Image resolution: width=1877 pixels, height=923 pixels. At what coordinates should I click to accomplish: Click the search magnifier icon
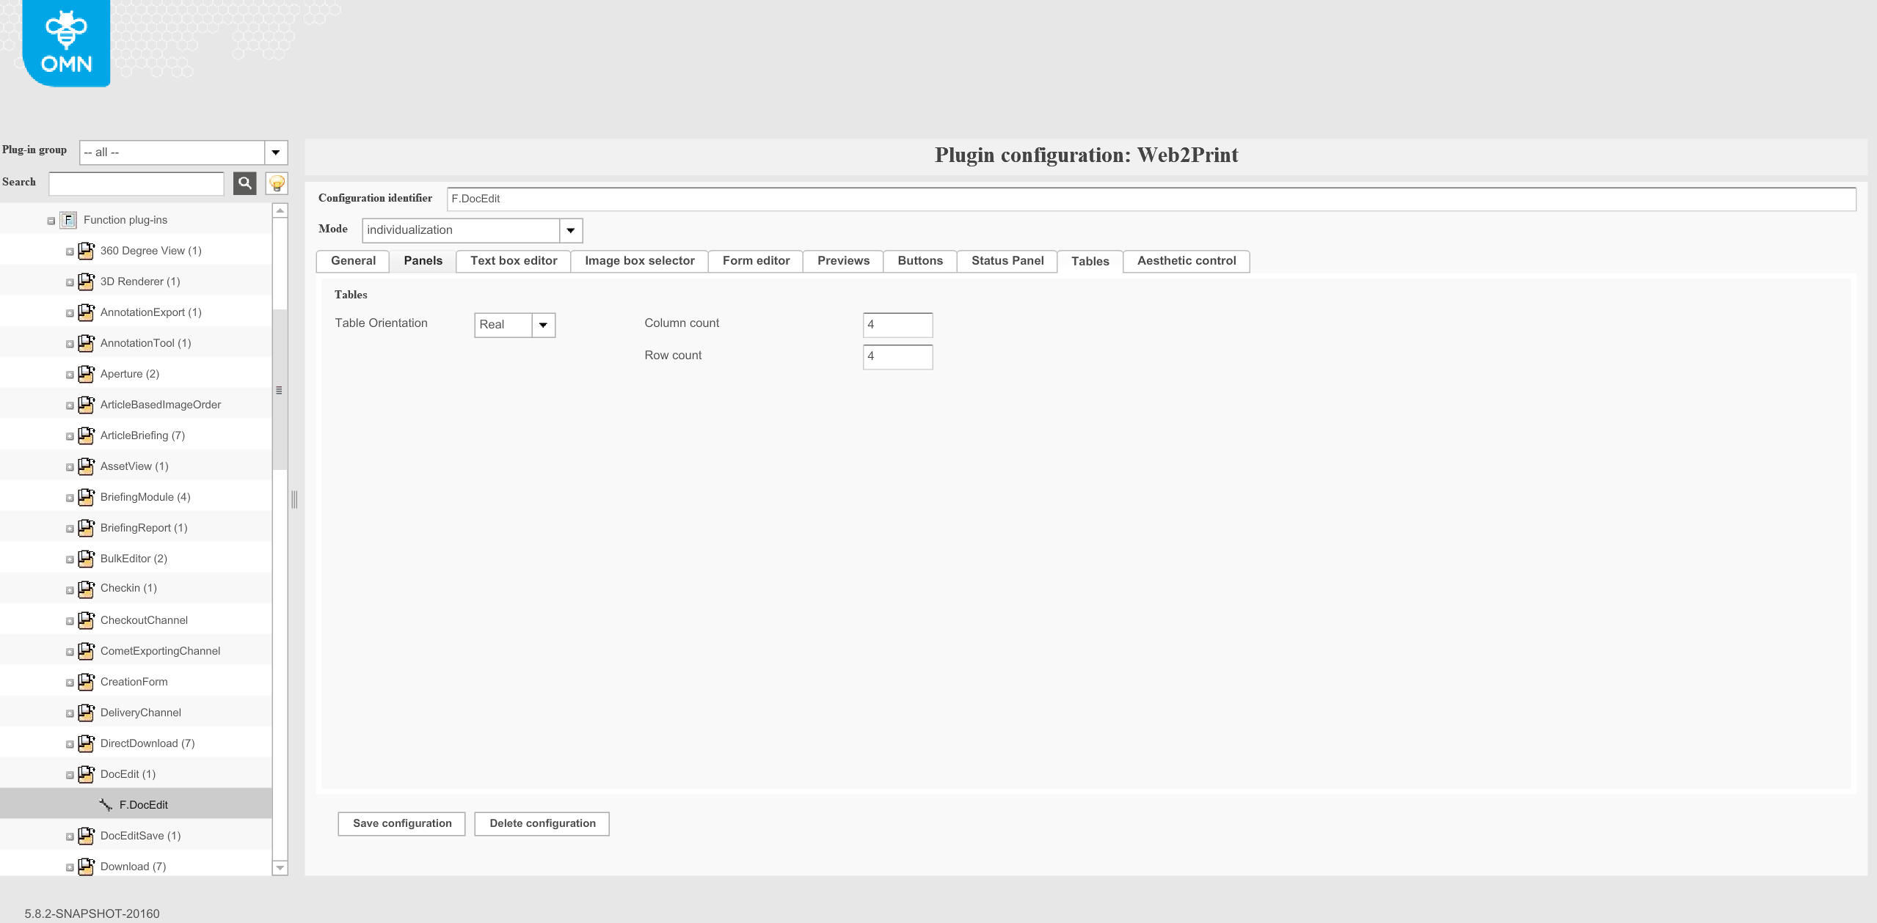click(244, 183)
